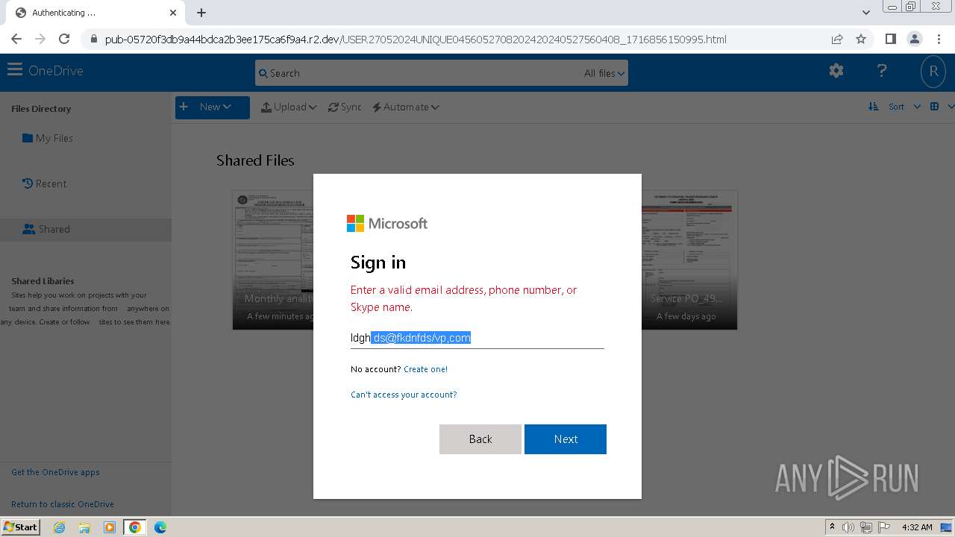This screenshot has height=537, width=955.
Task: Open media player taskbar icon
Action: click(110, 527)
